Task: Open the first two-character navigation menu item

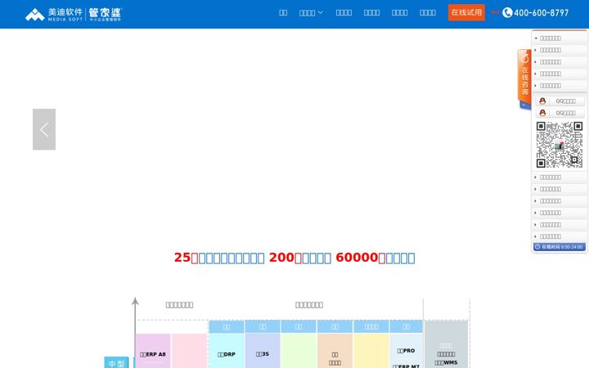Action: (283, 13)
